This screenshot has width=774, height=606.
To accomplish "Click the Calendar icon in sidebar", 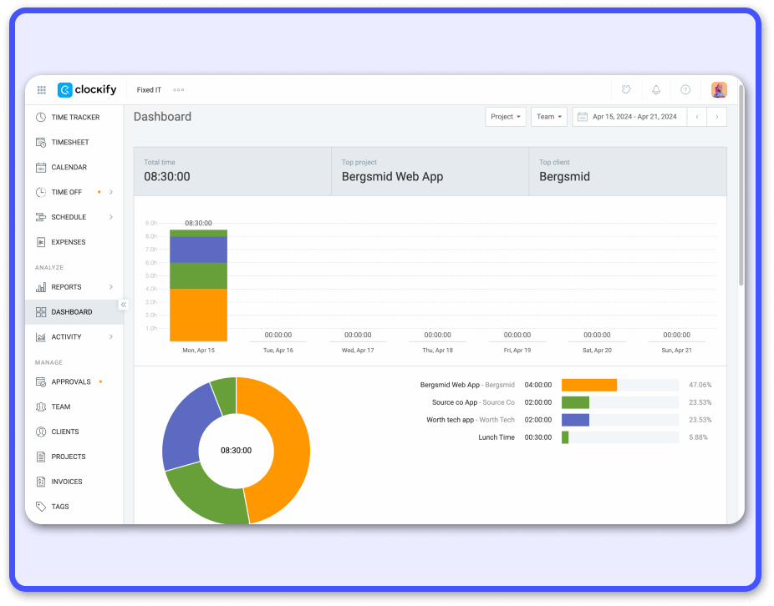I will (41, 167).
